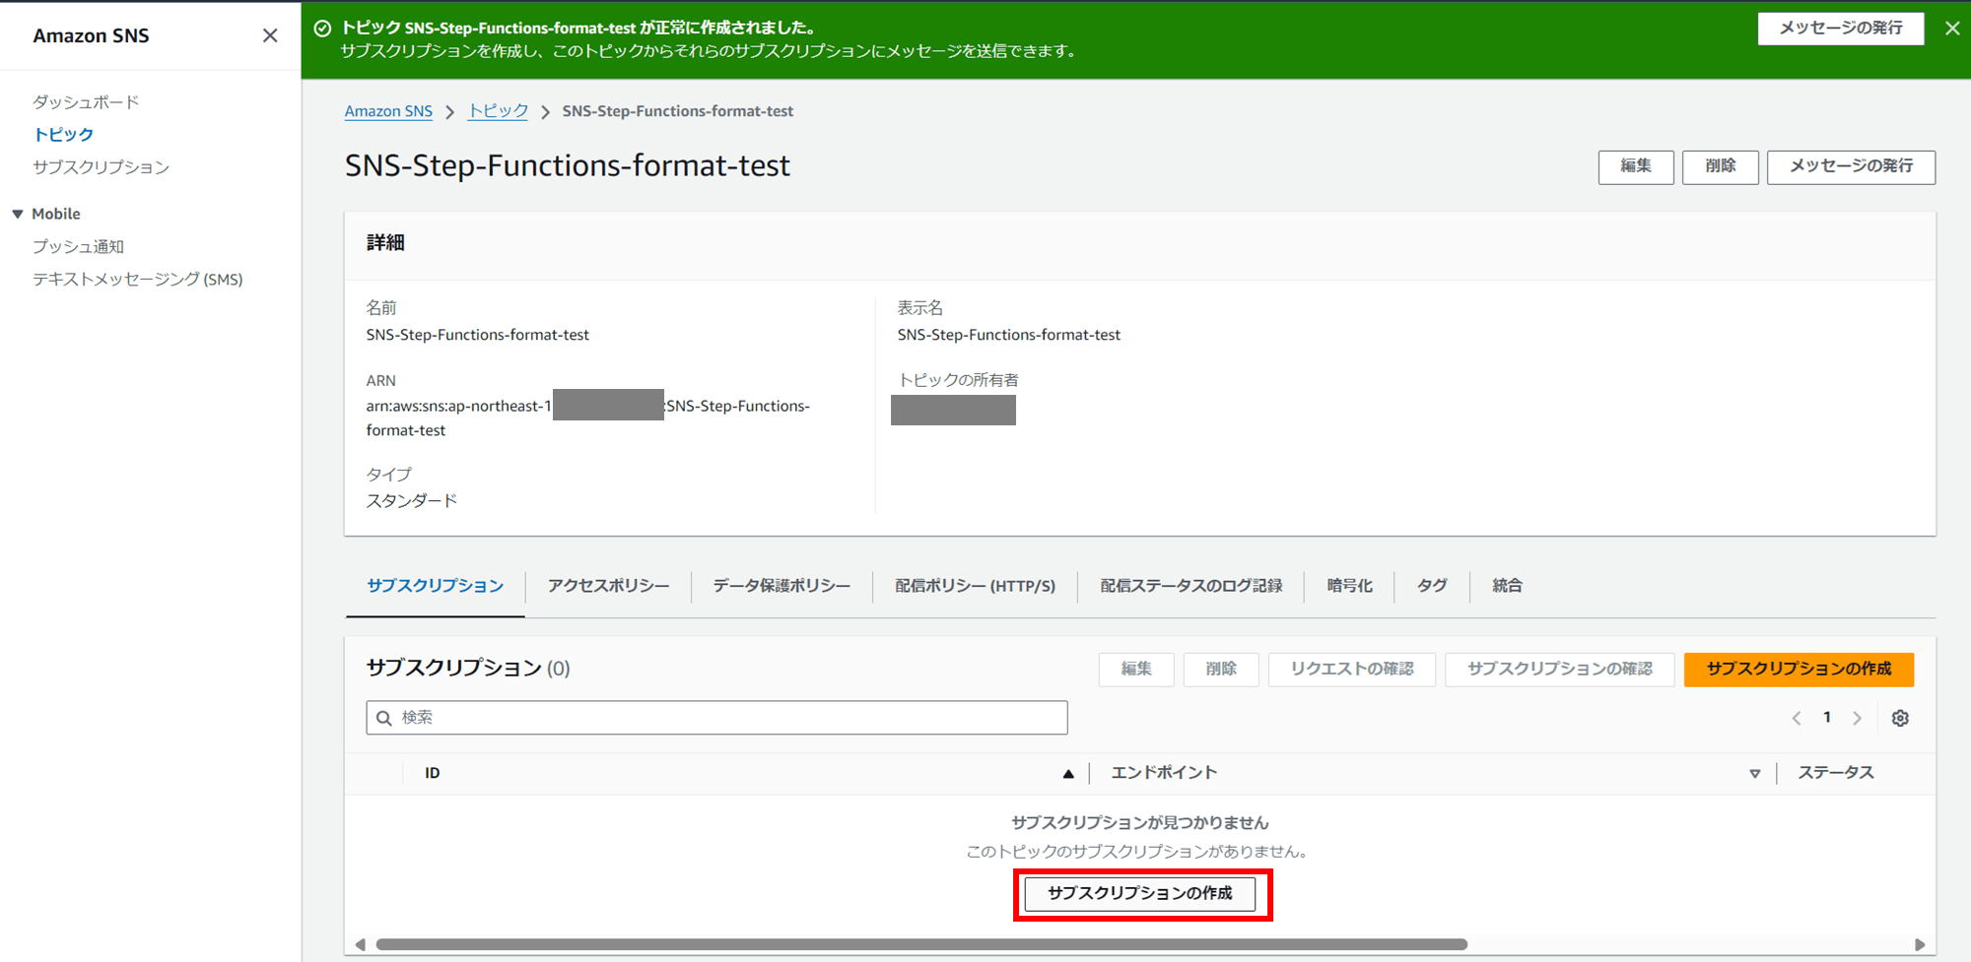Click the ID column header
Screen dimensions: 1971x962
432,774
